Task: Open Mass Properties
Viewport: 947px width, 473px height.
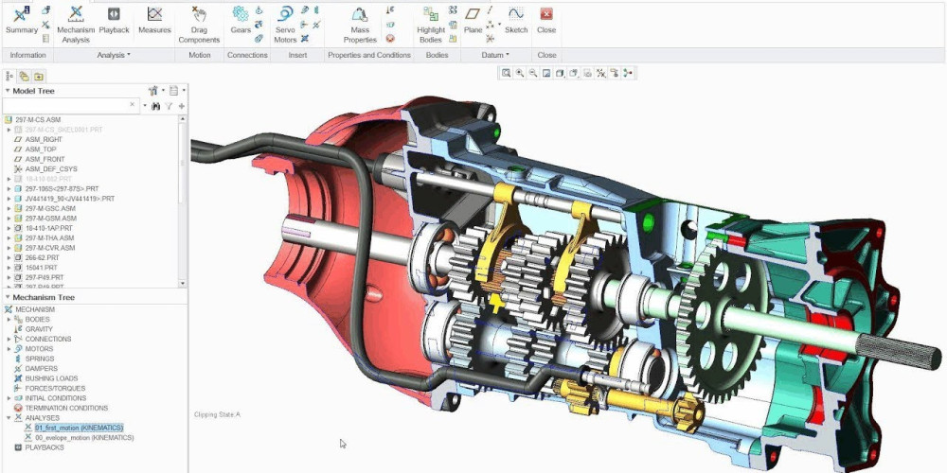Action: pyautogui.click(x=360, y=25)
